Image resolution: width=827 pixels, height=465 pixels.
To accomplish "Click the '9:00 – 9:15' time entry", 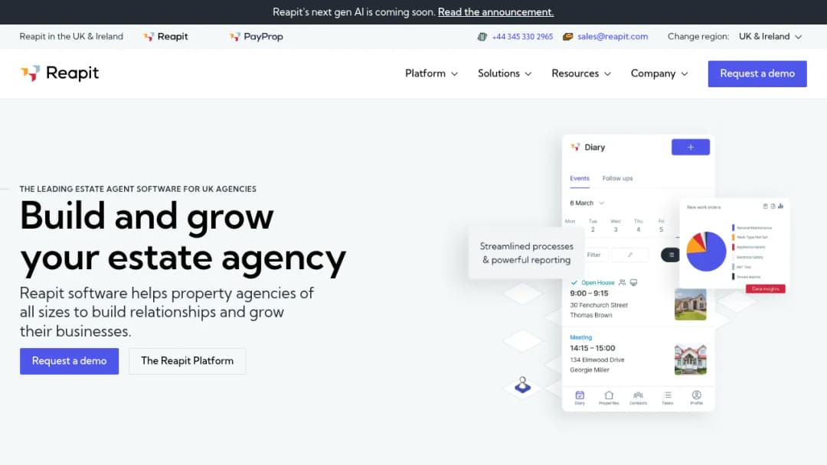I will [589, 294].
